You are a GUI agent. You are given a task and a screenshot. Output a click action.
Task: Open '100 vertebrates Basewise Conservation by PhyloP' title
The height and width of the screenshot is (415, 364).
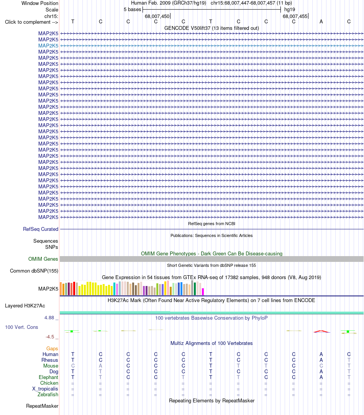[212, 318]
